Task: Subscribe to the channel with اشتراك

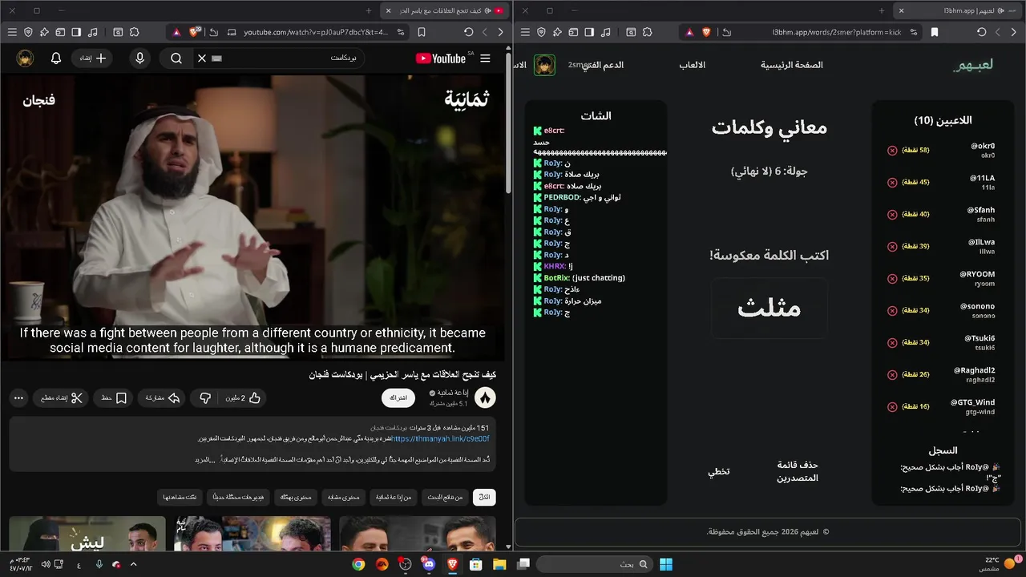Action: 398,398
